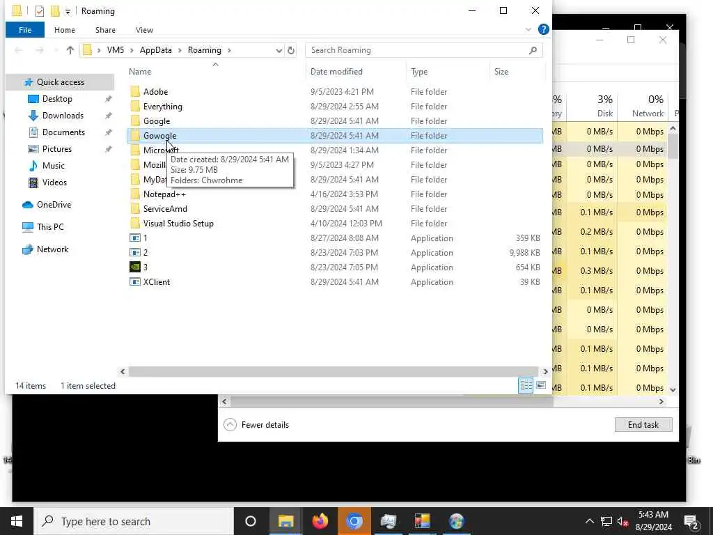Show hidden tray icons chevron
This screenshot has height=535, width=713.
(x=589, y=521)
